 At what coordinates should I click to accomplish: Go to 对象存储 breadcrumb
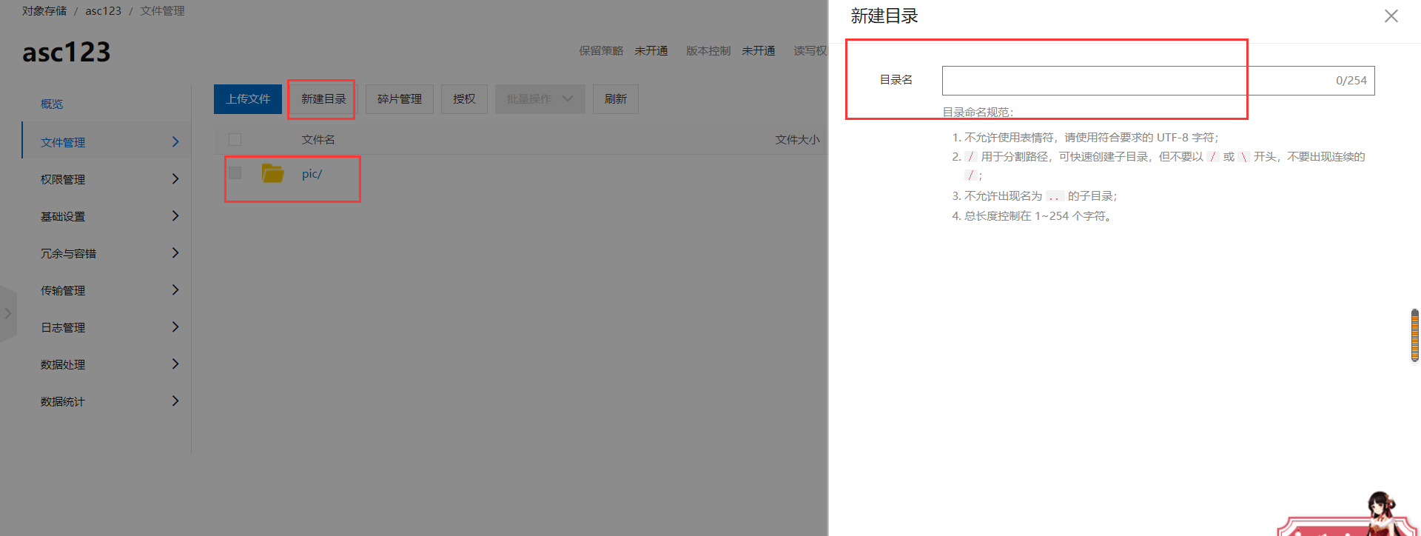point(44,11)
